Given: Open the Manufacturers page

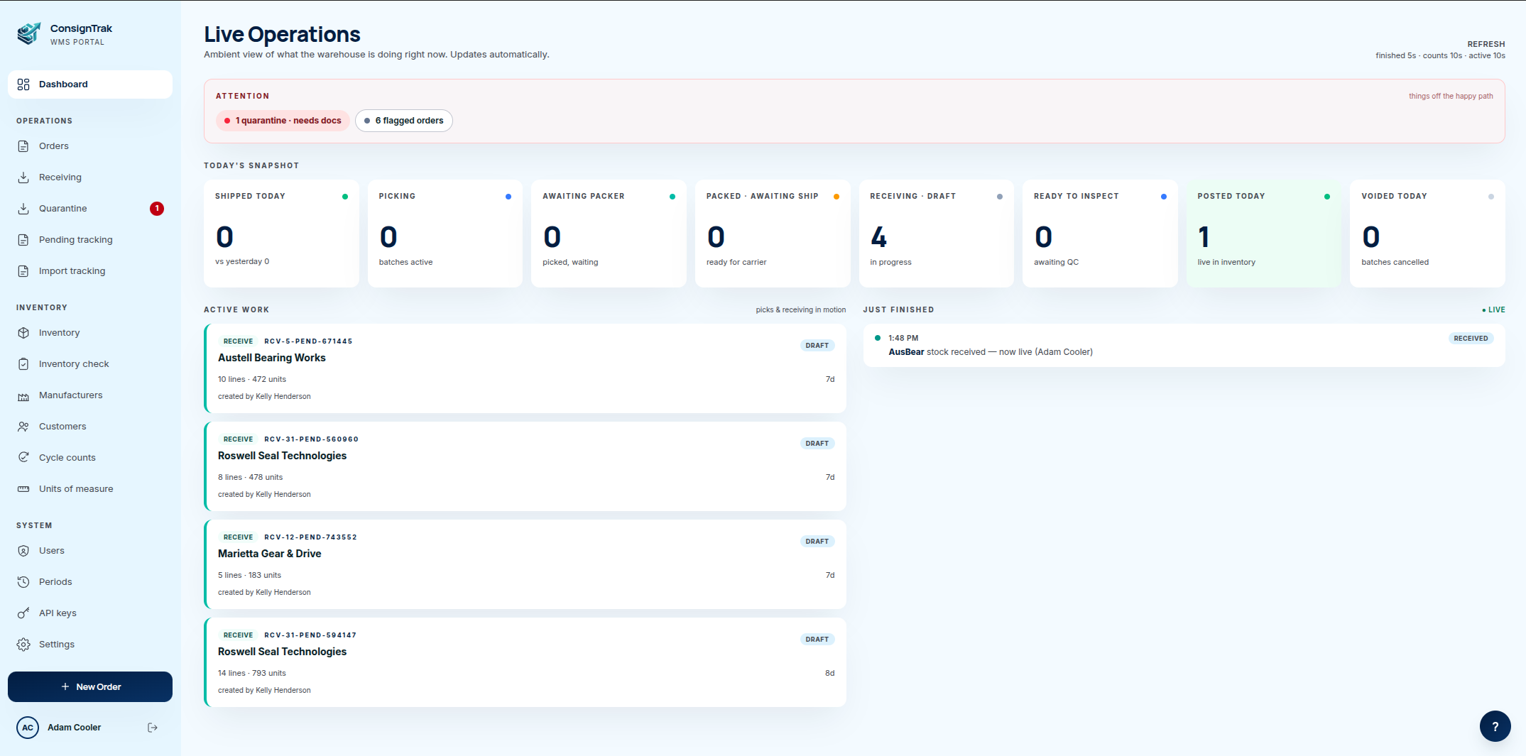Looking at the screenshot, I should click(x=90, y=395).
